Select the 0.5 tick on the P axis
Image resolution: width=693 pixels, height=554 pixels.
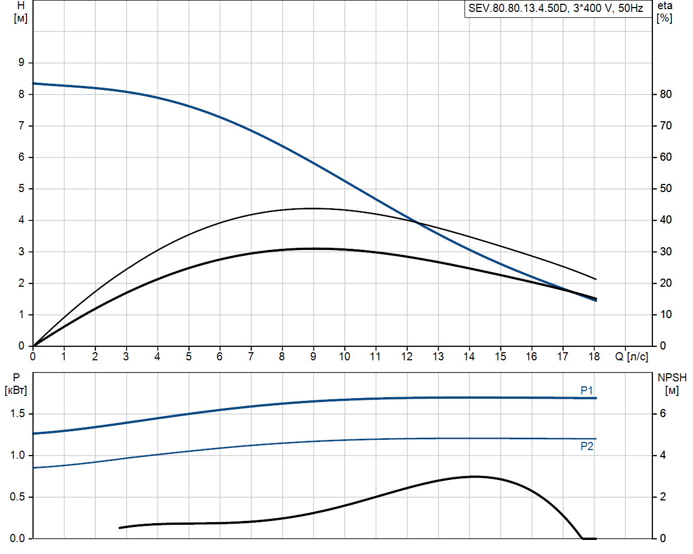[x=17, y=497]
